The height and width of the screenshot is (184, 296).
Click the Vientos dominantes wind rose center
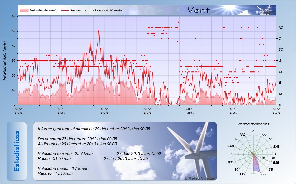[x=253, y=154]
